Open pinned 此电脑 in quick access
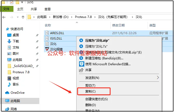 (17, 60)
